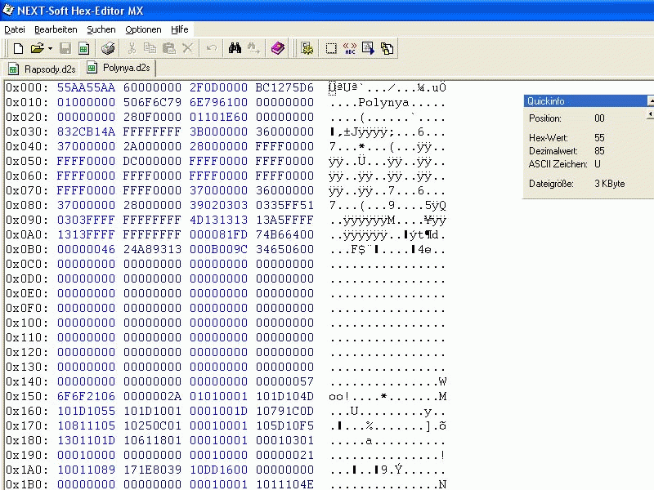654x490 pixels.
Task: Create a new file with the New icon
Action: [x=18, y=49]
